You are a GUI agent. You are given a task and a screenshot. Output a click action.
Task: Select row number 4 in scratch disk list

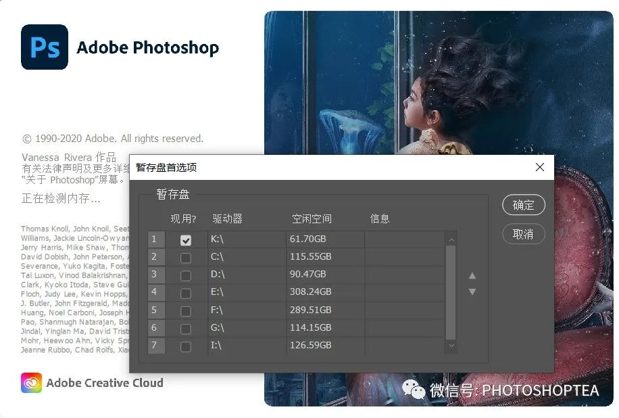tap(156, 292)
